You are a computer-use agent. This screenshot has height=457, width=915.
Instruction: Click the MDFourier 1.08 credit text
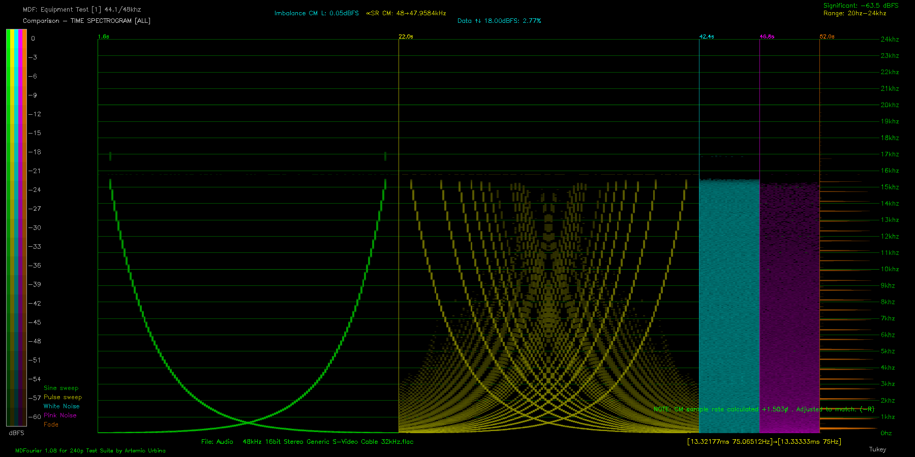click(90, 450)
